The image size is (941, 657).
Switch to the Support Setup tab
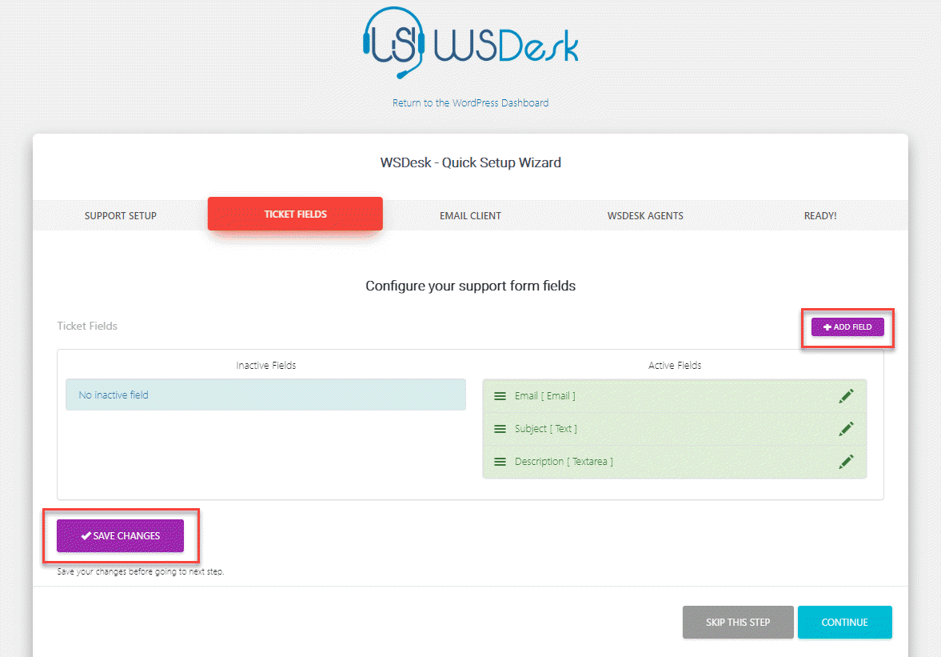point(121,215)
